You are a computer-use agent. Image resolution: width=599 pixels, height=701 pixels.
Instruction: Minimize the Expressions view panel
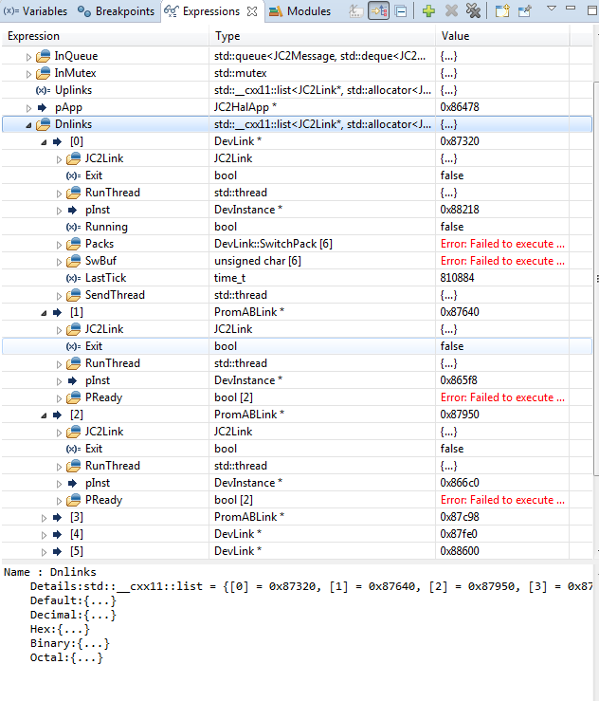click(x=571, y=8)
